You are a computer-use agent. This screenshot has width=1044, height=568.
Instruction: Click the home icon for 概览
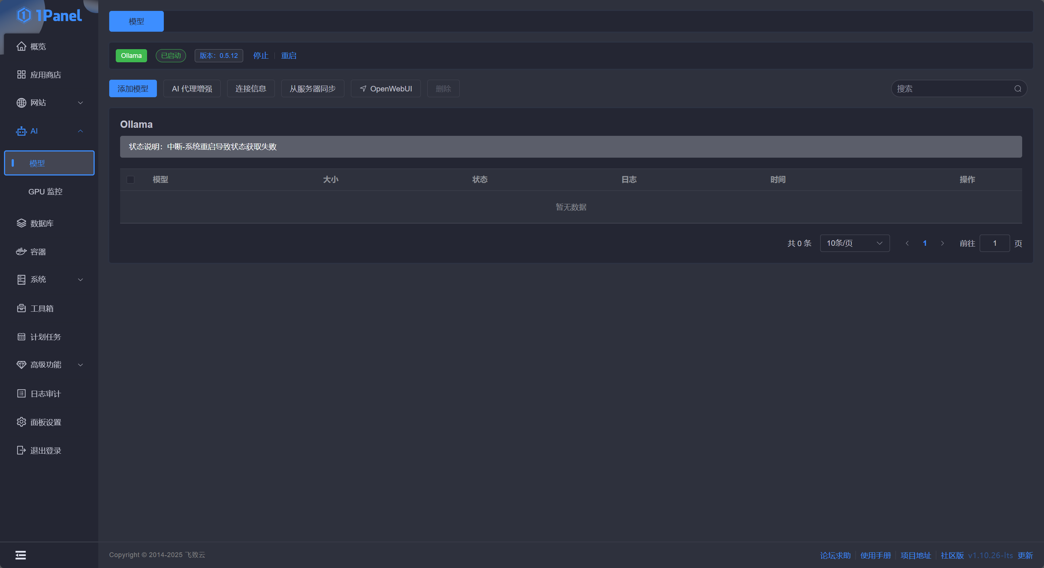point(21,46)
